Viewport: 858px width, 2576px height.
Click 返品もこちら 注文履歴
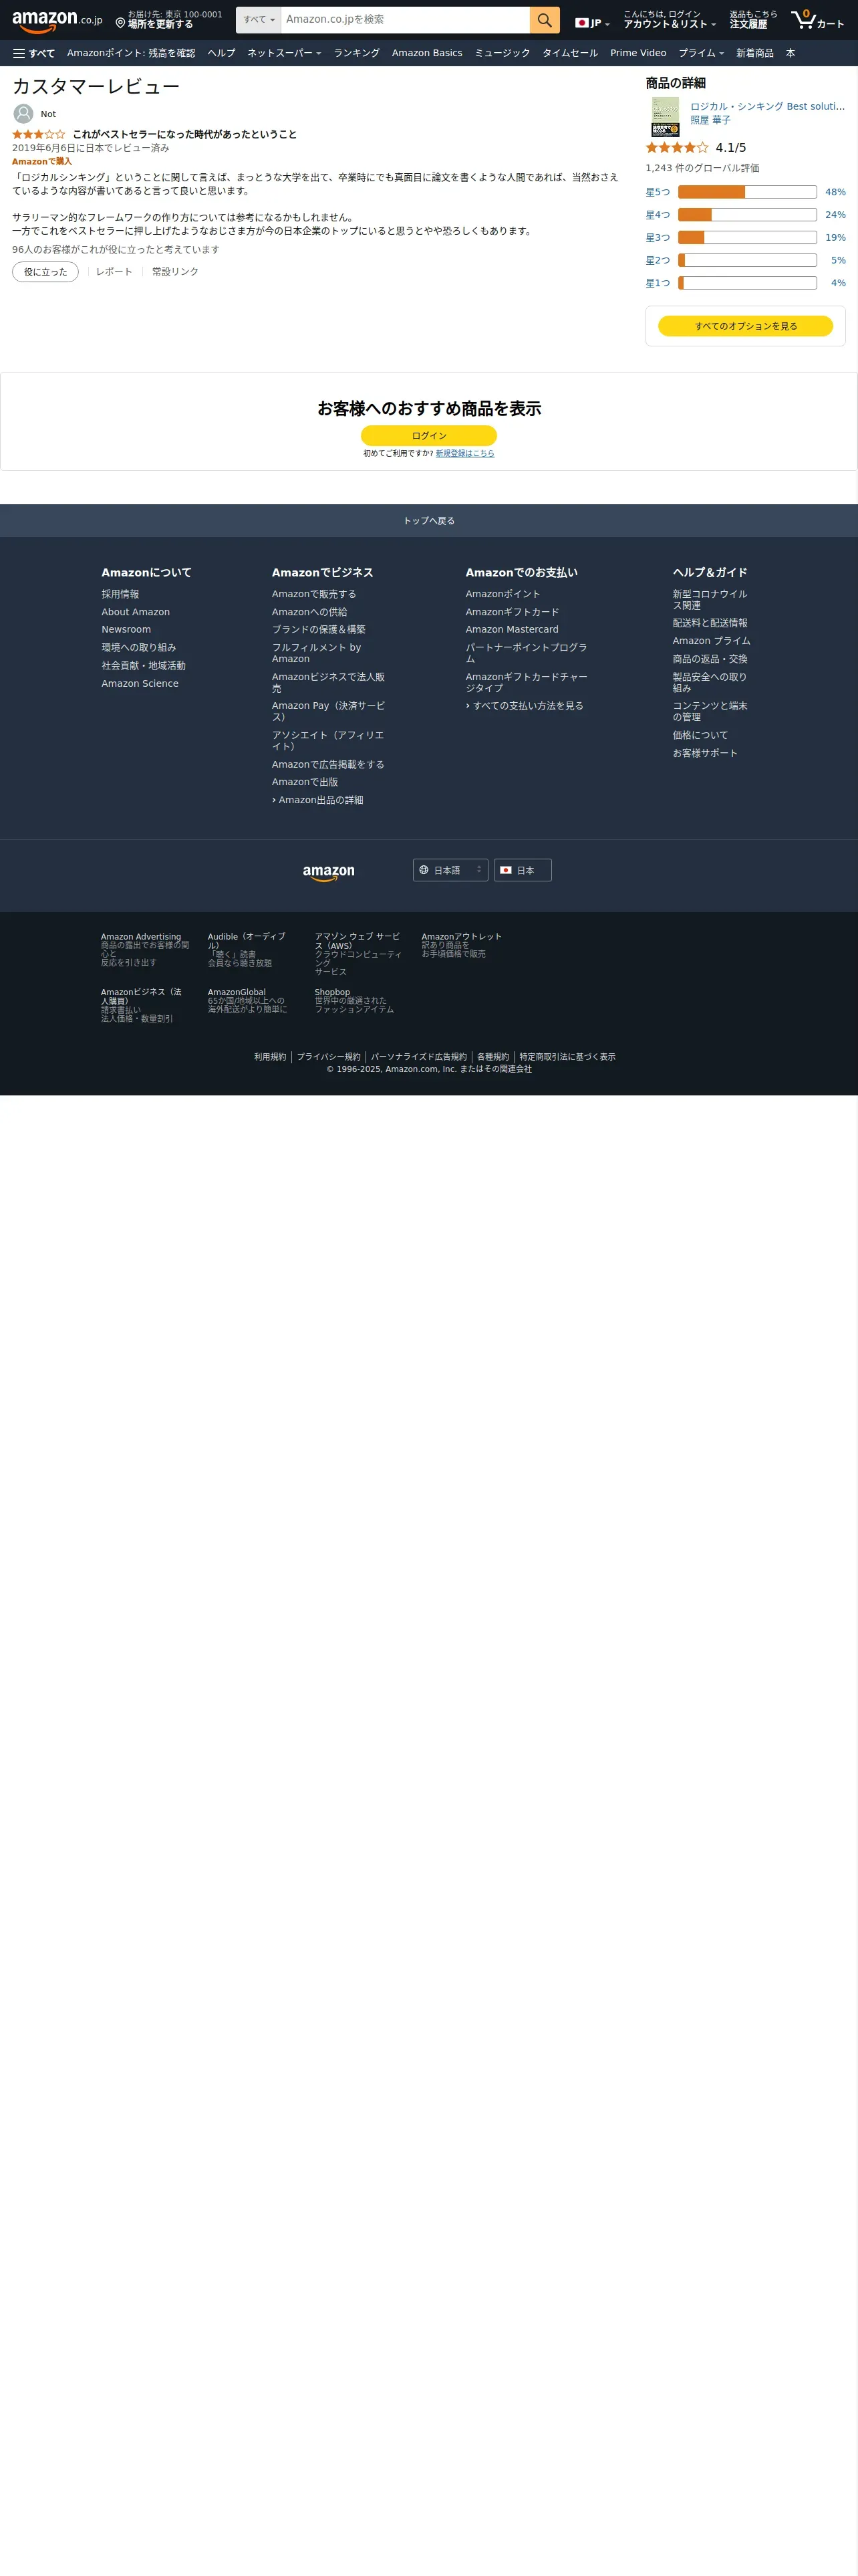(753, 20)
